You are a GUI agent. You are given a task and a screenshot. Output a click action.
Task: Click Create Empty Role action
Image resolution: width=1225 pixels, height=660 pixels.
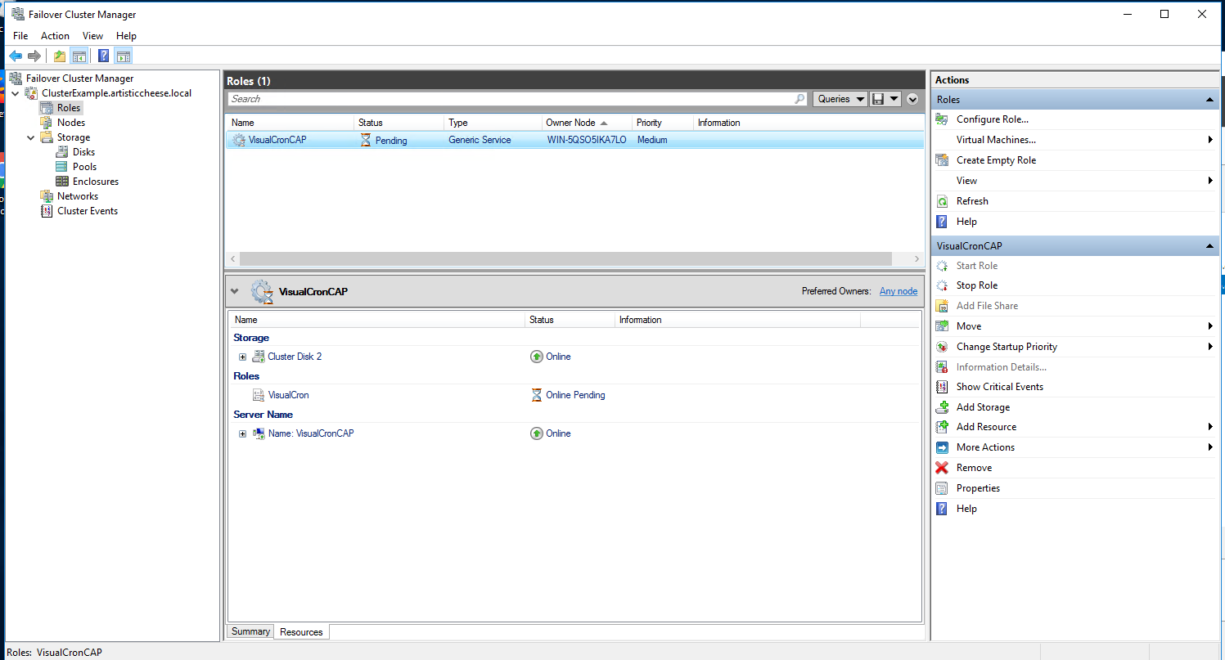click(996, 160)
